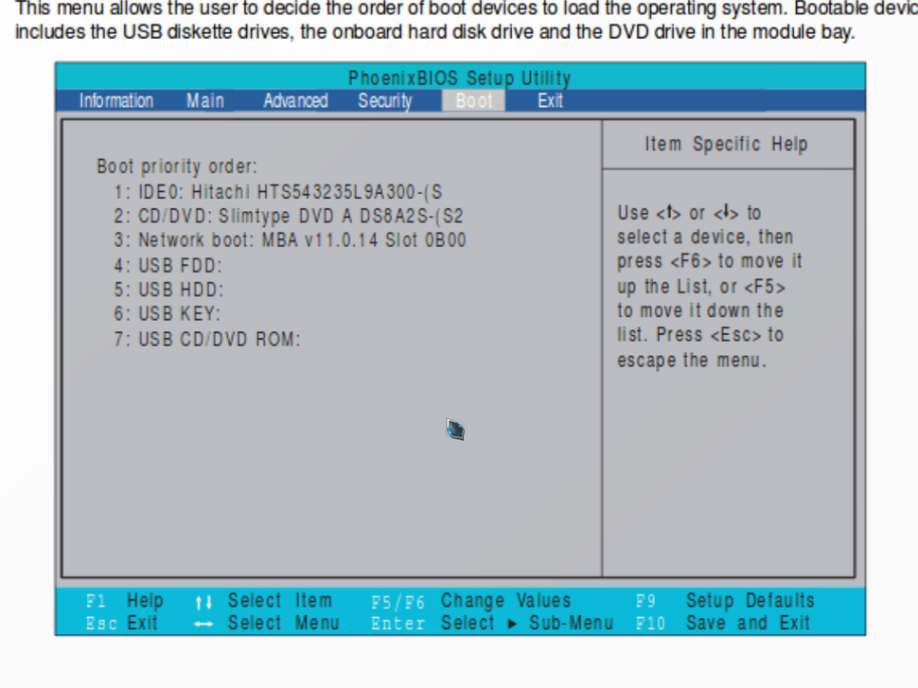918x688 pixels.
Task: Select the USB KEY boot entry
Action: coord(167,314)
